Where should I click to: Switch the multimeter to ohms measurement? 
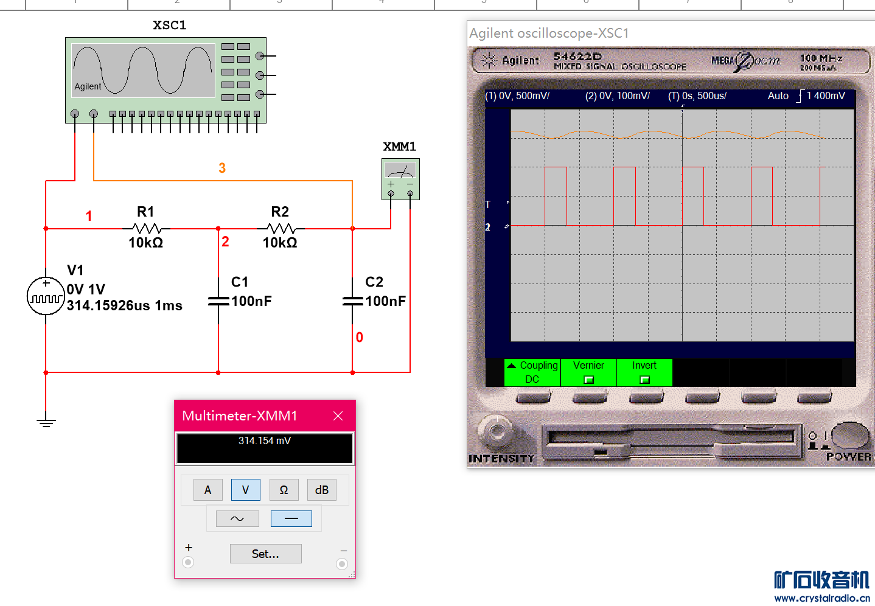tap(284, 490)
